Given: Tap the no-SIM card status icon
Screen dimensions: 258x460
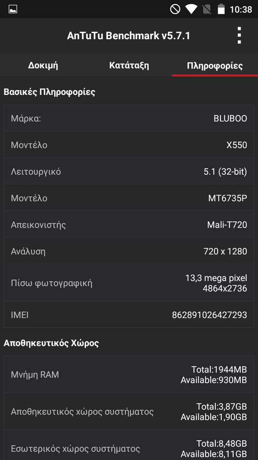Looking at the screenshot, I should [x=207, y=9].
